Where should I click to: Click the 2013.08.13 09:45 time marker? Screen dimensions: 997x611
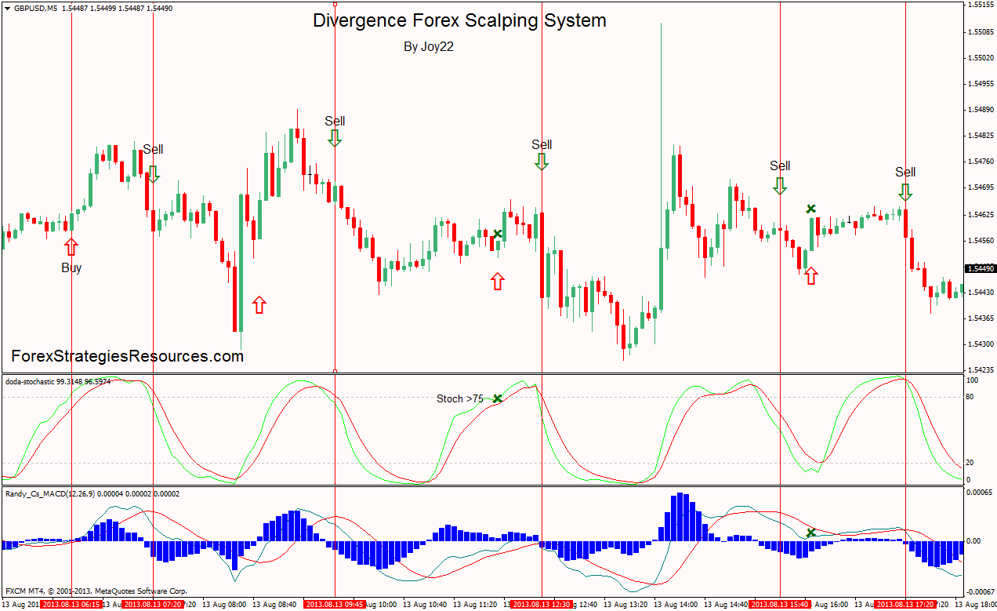[335, 605]
